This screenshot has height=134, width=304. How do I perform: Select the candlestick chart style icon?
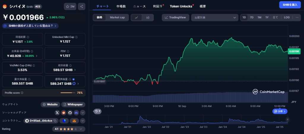(x=148, y=17)
